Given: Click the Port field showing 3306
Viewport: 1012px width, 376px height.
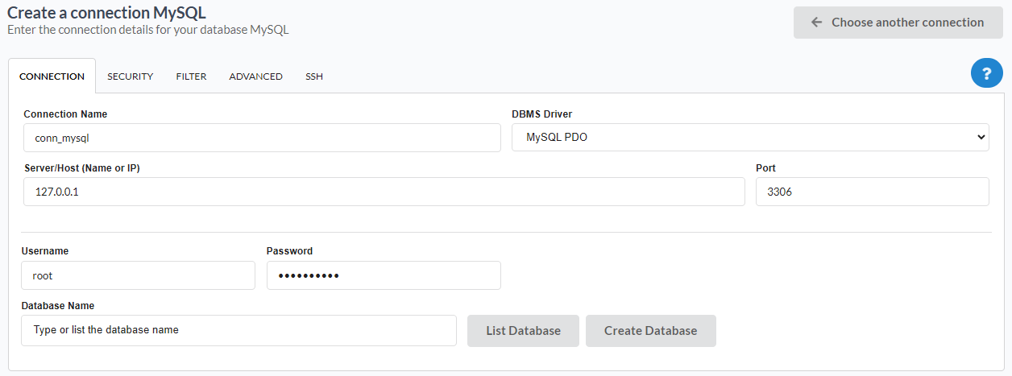Looking at the screenshot, I should (x=872, y=192).
